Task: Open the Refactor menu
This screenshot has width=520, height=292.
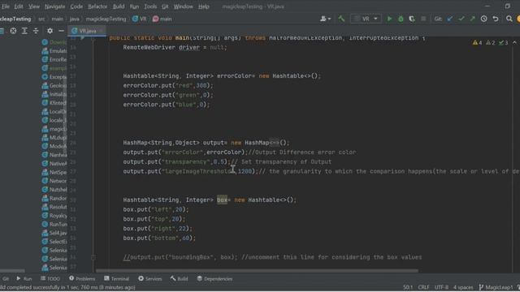Action: [97, 6]
